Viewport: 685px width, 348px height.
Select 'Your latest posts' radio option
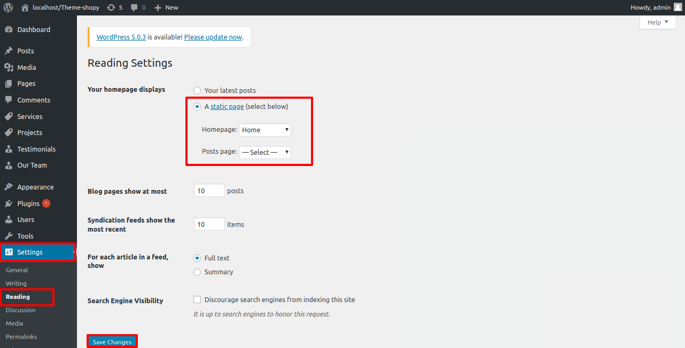[x=198, y=91]
